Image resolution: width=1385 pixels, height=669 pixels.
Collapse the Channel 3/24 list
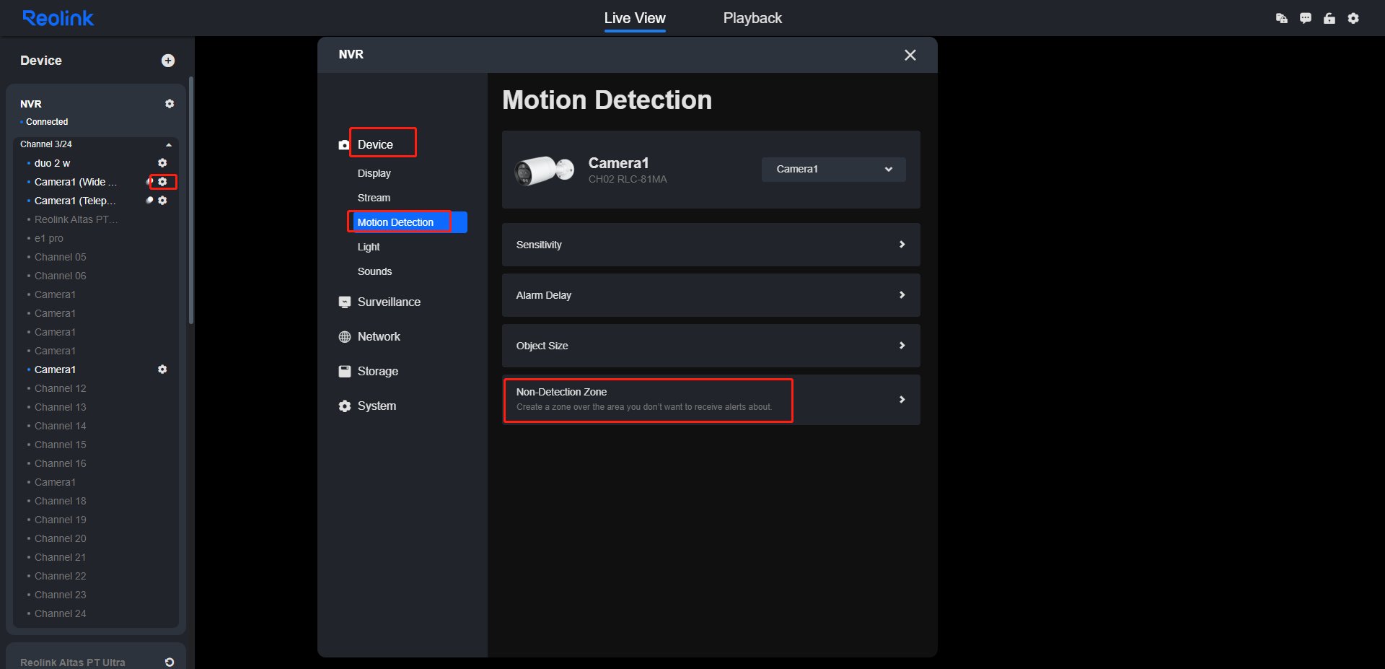click(169, 145)
